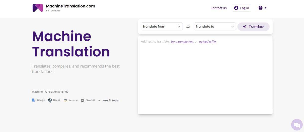This screenshot has height=132, width=304.
Task: Click the globe language icon
Action: (x=260, y=8)
